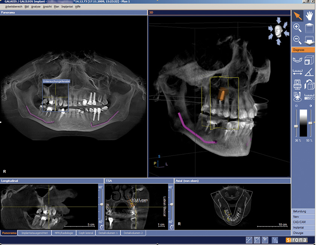316x245 pixels.
Task: Switch to the MPR/Radiologie tab
Action: point(64,233)
